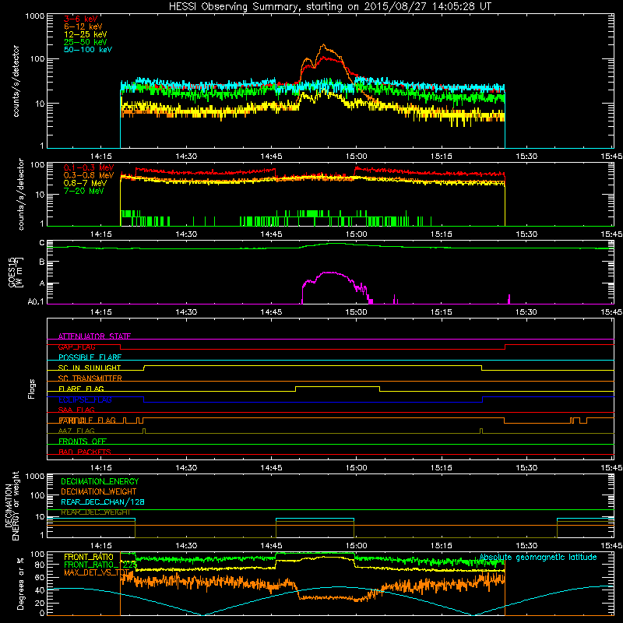Click the 0.1-0.3 MeV legend entry
Viewport: 623px width, 623px height.
(x=89, y=167)
